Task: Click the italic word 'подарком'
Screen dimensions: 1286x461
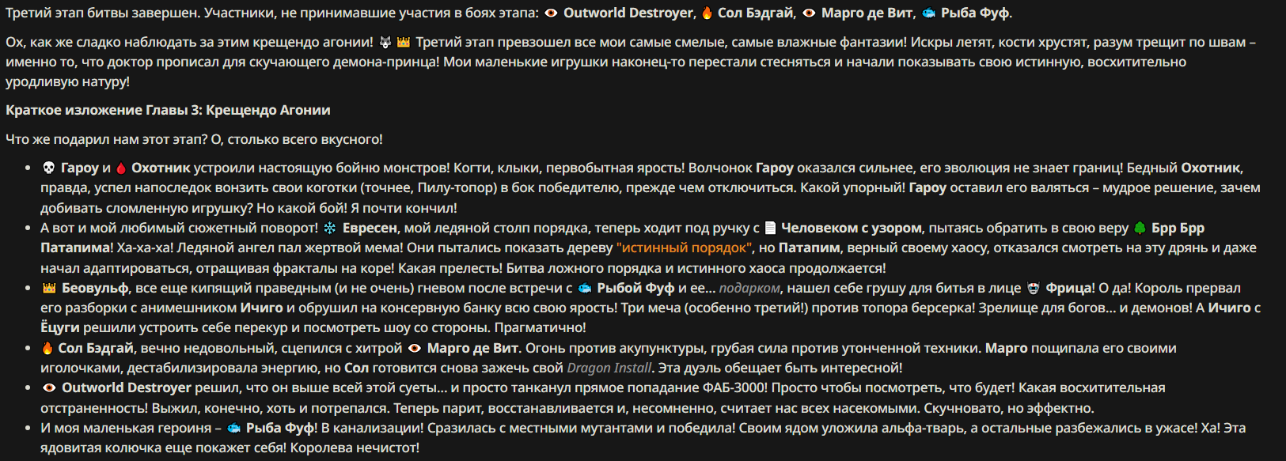Action: click(749, 288)
